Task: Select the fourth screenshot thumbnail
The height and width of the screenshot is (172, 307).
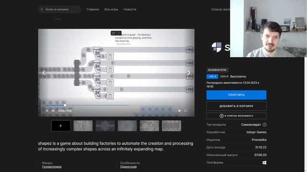Action: tap(127, 126)
